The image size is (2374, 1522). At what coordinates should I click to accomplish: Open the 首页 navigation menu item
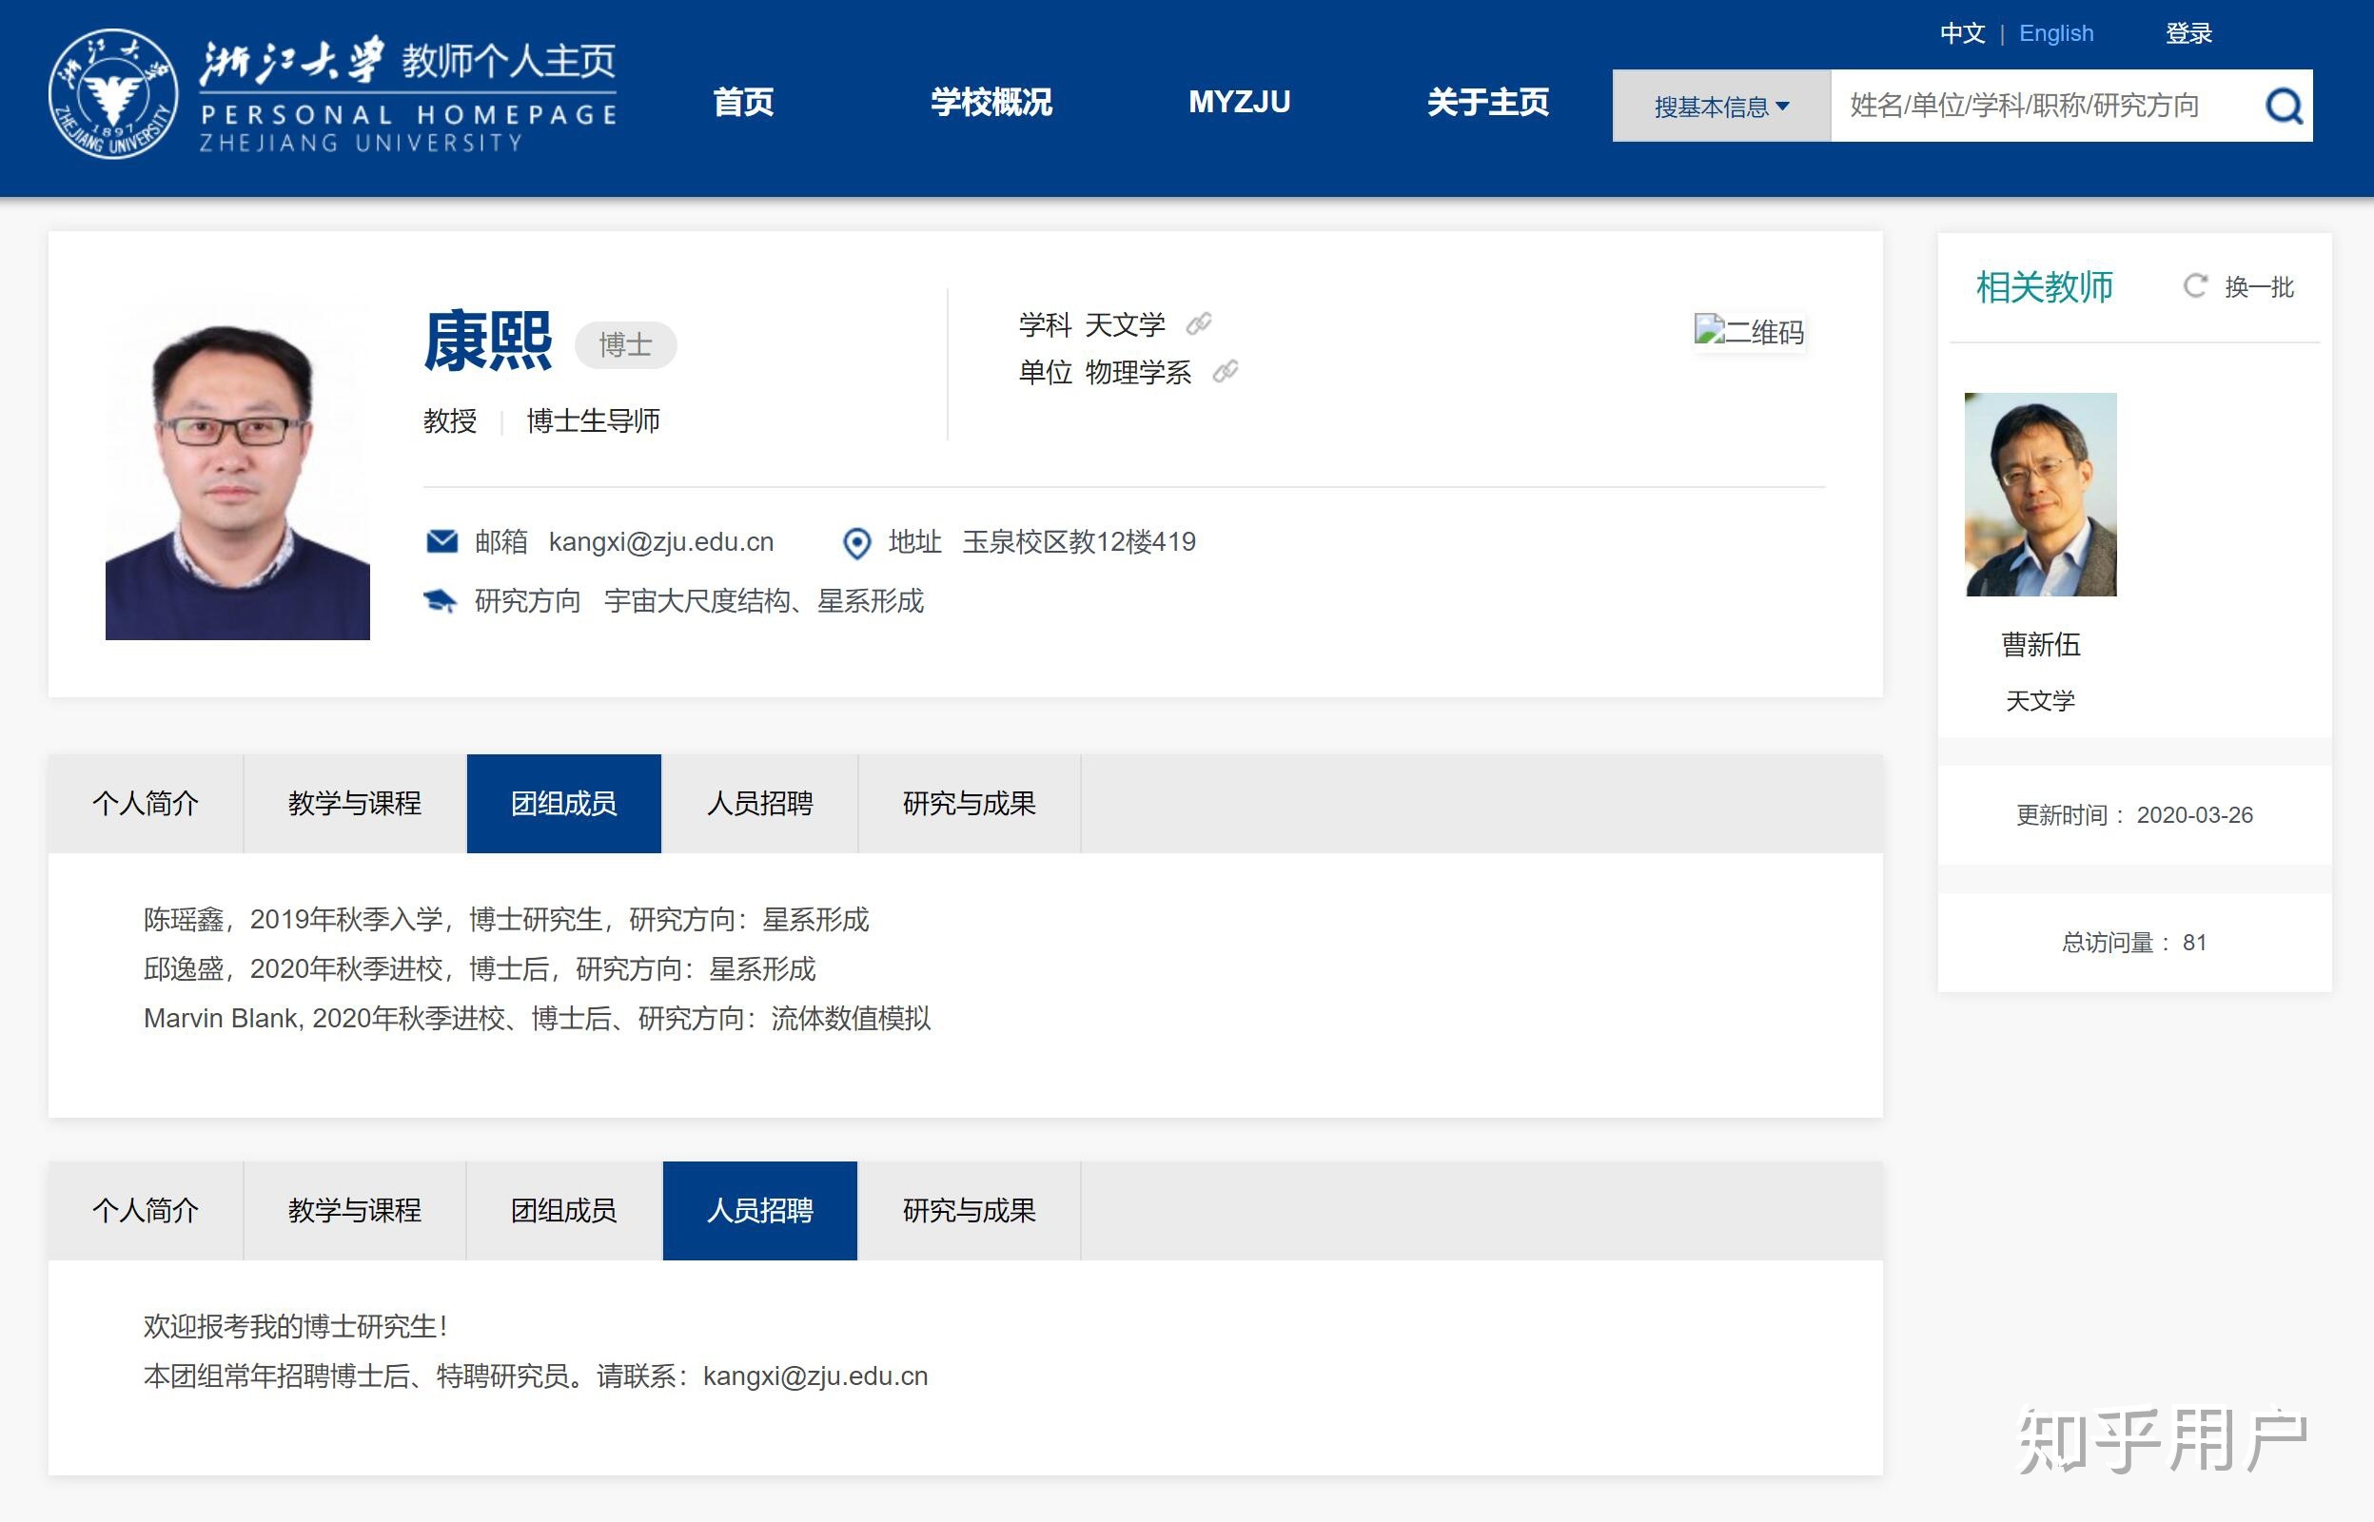click(x=743, y=102)
